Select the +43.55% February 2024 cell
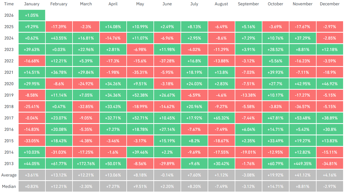Viewport: 346px width, 194px height. [x=59, y=38]
